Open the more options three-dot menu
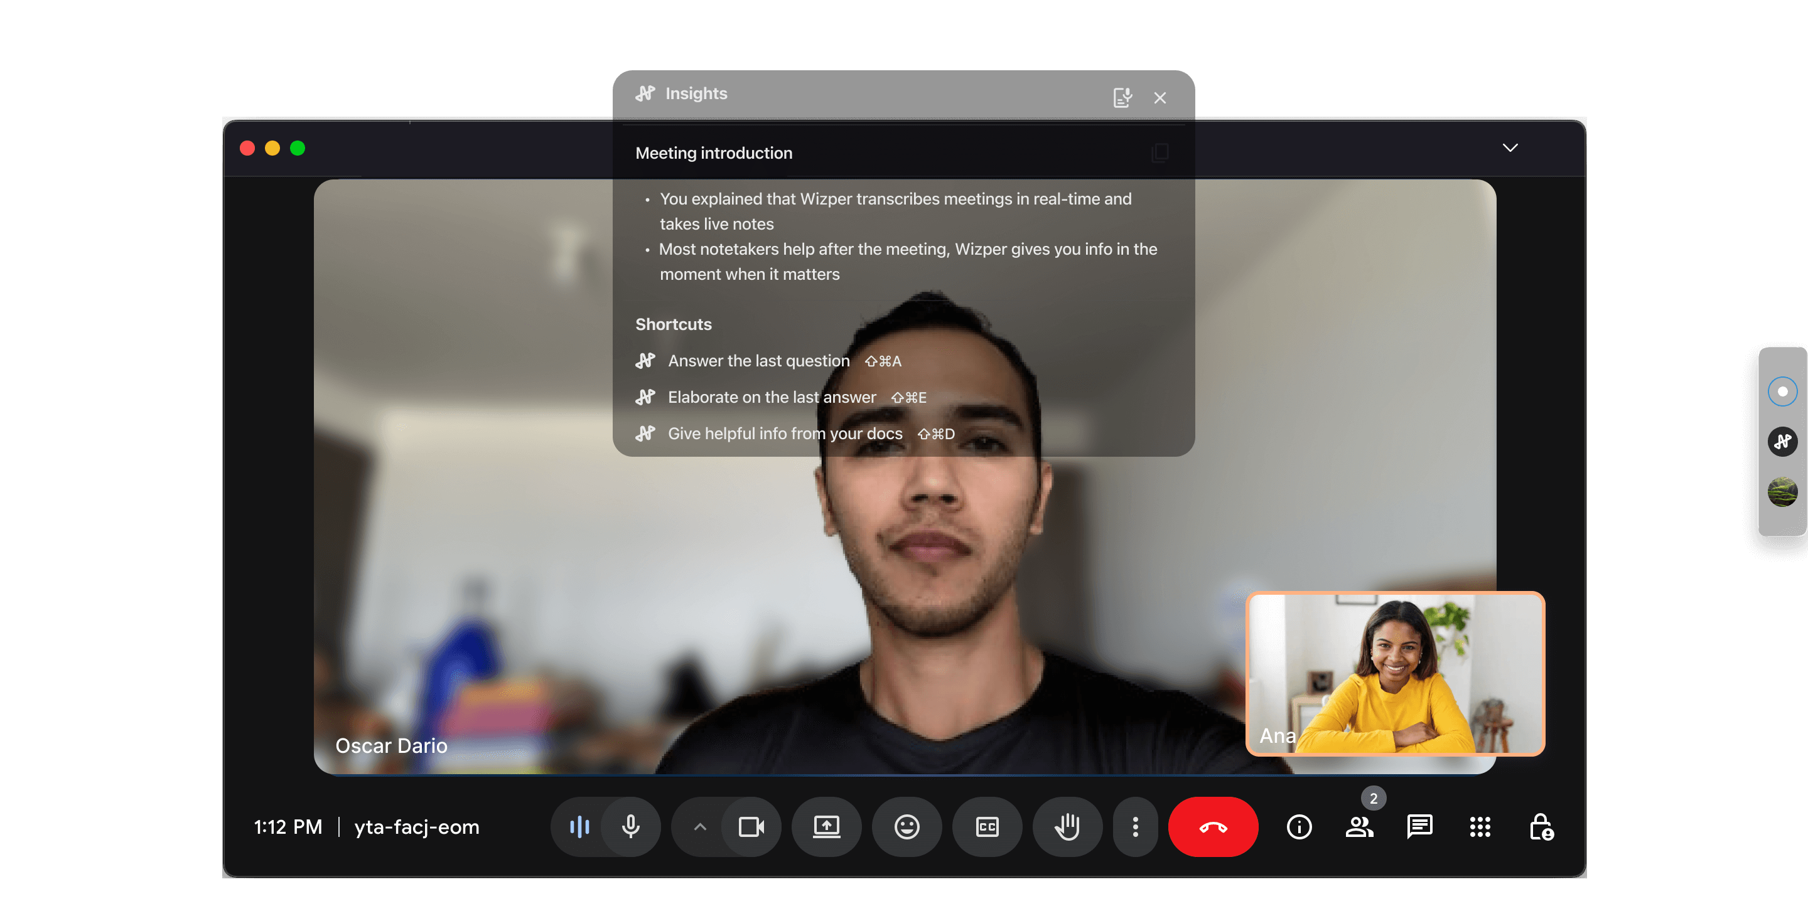The width and height of the screenshot is (1808, 921). (x=1135, y=826)
